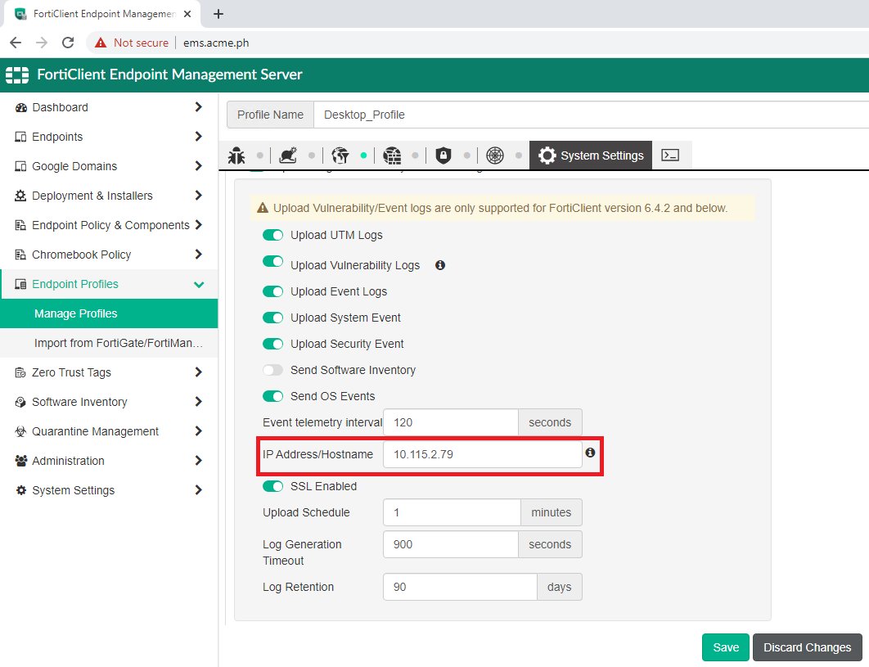The height and width of the screenshot is (667, 869).
Task: Enable the Send Software Inventory toggle
Action: [272, 370]
